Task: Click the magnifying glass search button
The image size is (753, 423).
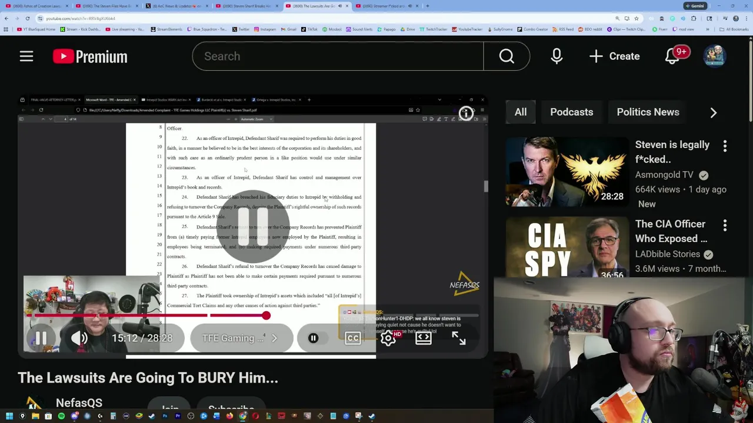Action: click(x=507, y=56)
